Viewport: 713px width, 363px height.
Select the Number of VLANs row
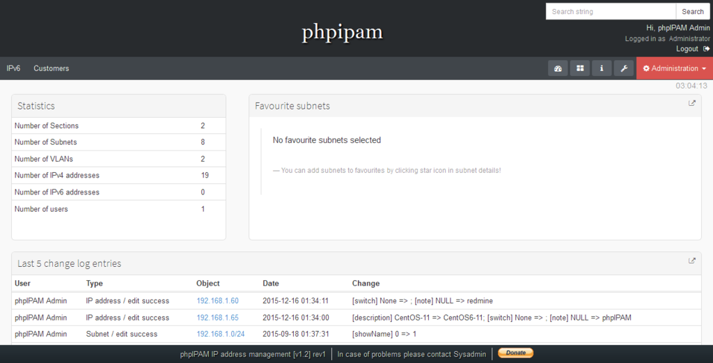coord(118,159)
